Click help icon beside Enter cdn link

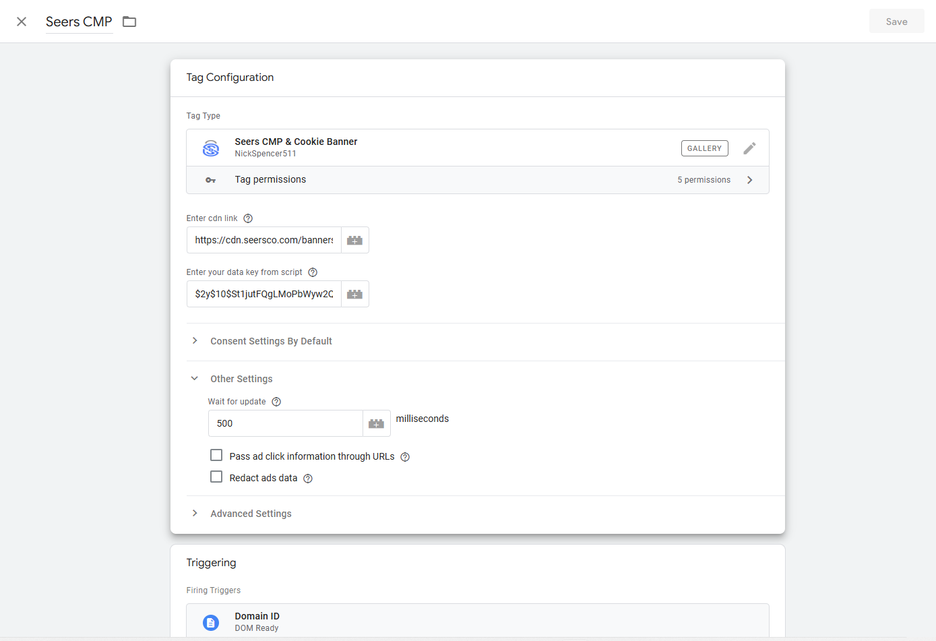pyautogui.click(x=248, y=218)
